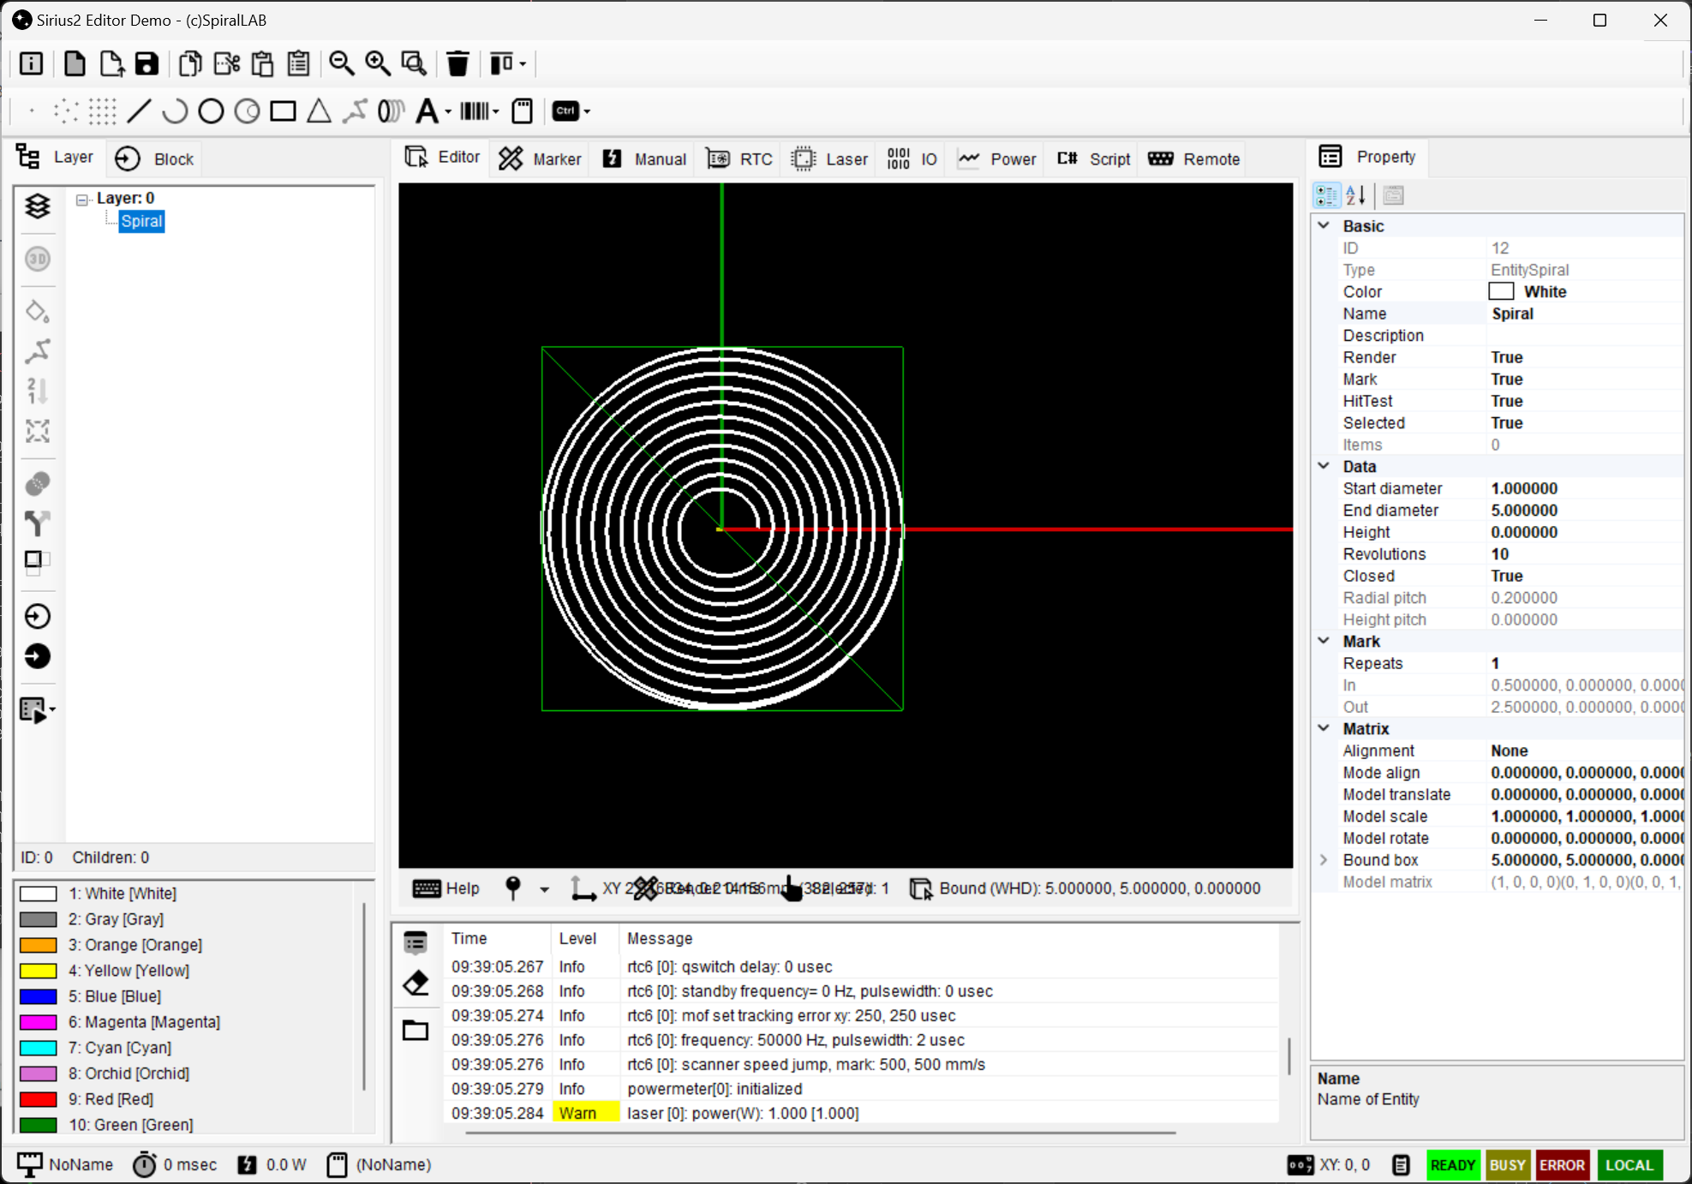Select the Spiral drawing tool
The width and height of the screenshot is (1692, 1184).
click(392, 111)
